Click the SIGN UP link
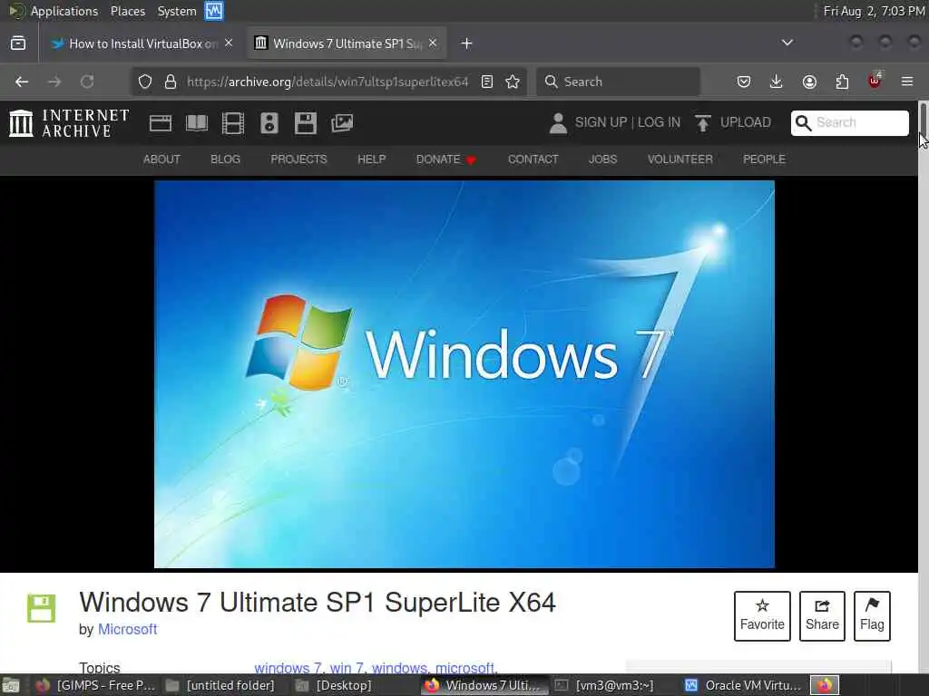The width and height of the screenshot is (929, 696). coord(601,122)
